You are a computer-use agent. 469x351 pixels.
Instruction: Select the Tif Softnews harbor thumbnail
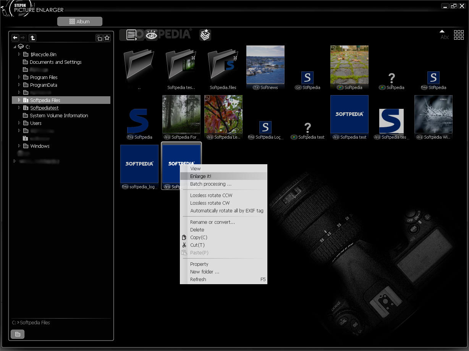pyautogui.click(x=265, y=65)
